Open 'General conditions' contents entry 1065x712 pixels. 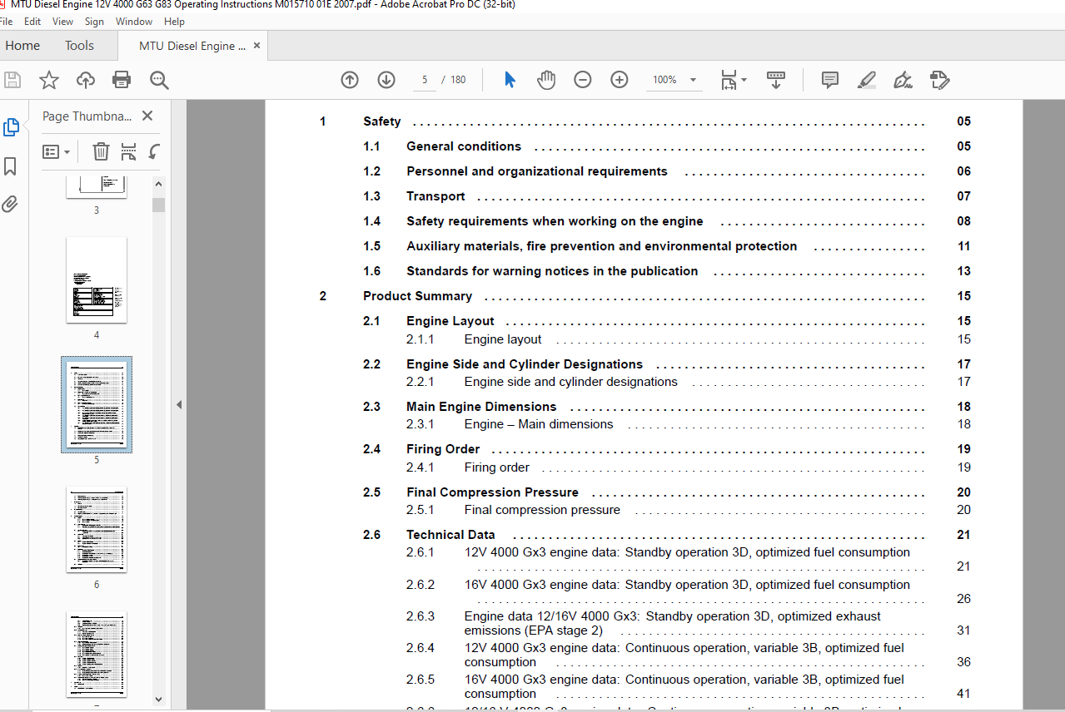[464, 146]
